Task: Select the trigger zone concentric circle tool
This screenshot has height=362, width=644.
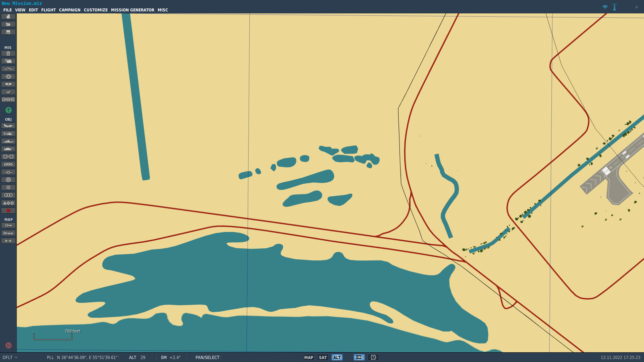Action: (x=8, y=180)
